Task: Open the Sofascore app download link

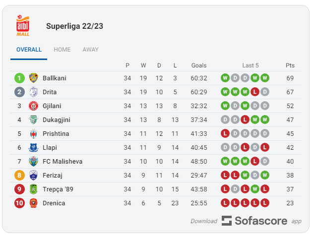Action: click(x=246, y=221)
